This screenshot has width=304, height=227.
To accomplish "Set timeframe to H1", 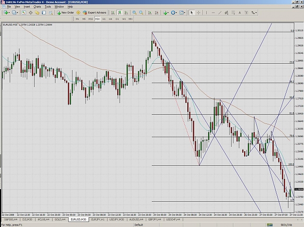I will (x=104, y=19).
